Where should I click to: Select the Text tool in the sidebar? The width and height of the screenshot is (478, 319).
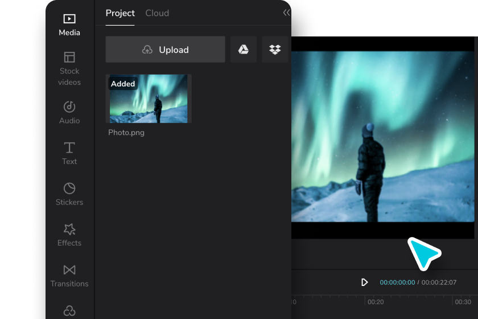(69, 153)
